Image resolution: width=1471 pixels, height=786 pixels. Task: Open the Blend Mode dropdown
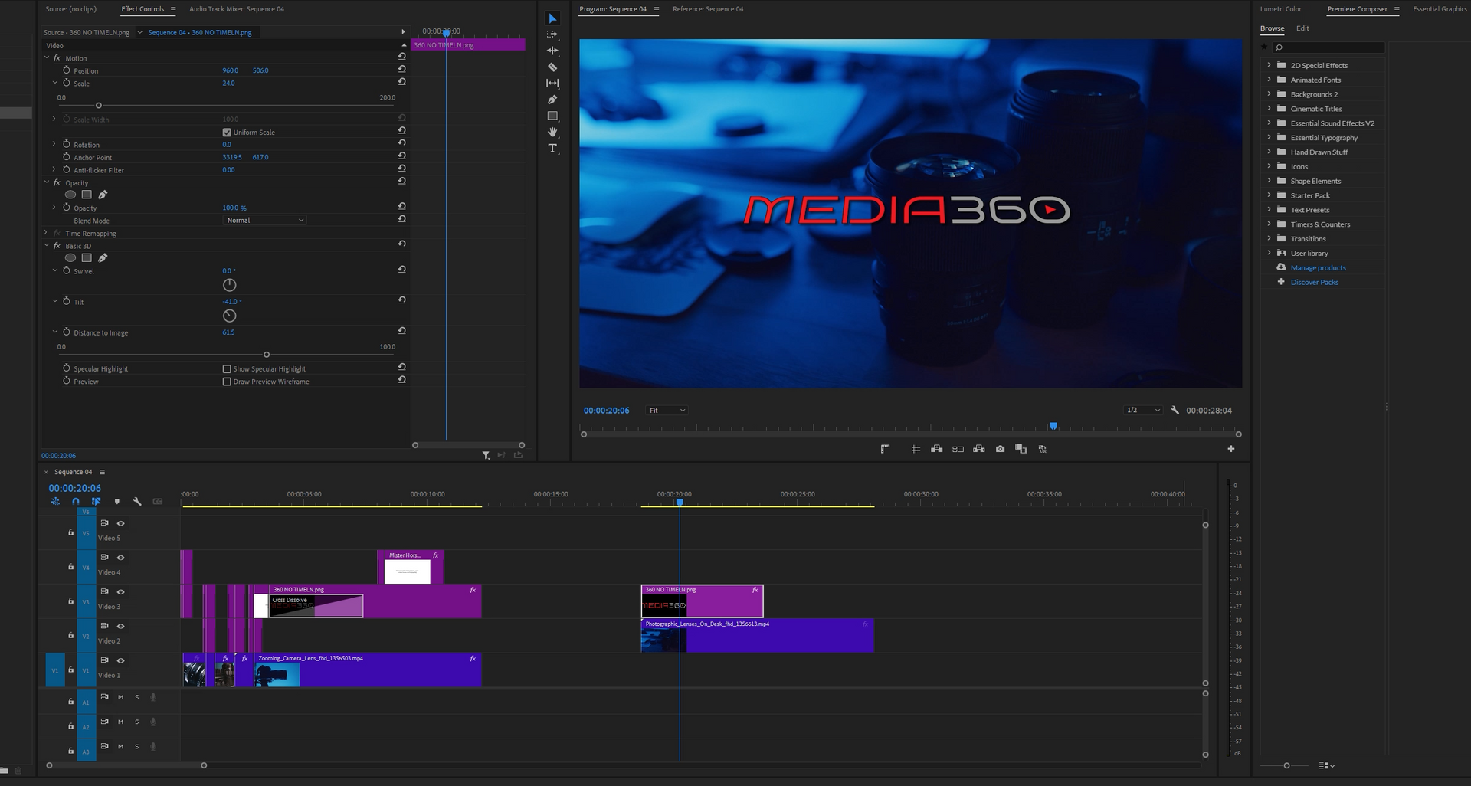click(264, 221)
